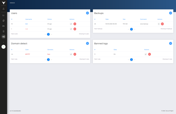Click the GO TO DASHBOARD link
Screen dimensions: 176x114
coord(15,111)
